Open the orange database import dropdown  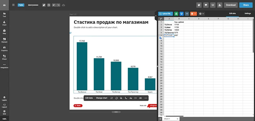pos(193,14)
